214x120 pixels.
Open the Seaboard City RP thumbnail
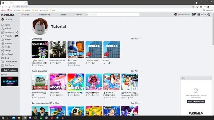click(x=130, y=82)
